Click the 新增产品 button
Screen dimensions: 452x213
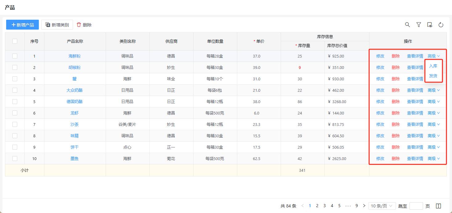pyautogui.click(x=22, y=25)
